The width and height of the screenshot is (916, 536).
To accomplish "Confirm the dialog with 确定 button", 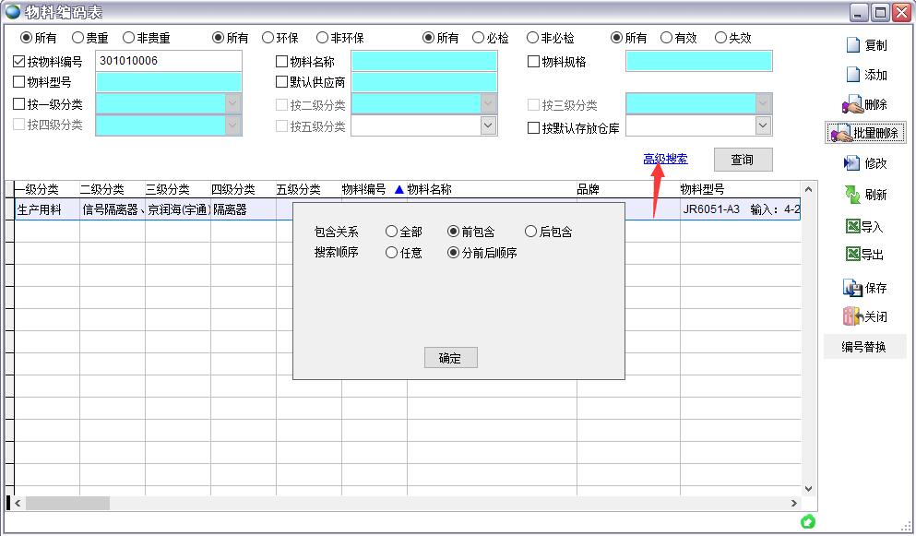I will [x=450, y=358].
